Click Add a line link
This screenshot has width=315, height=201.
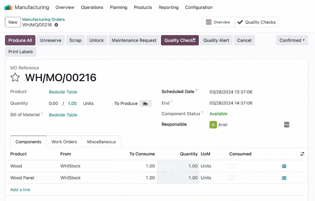click(x=20, y=189)
